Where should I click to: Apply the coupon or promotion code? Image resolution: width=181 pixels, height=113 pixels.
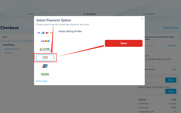[171, 91]
